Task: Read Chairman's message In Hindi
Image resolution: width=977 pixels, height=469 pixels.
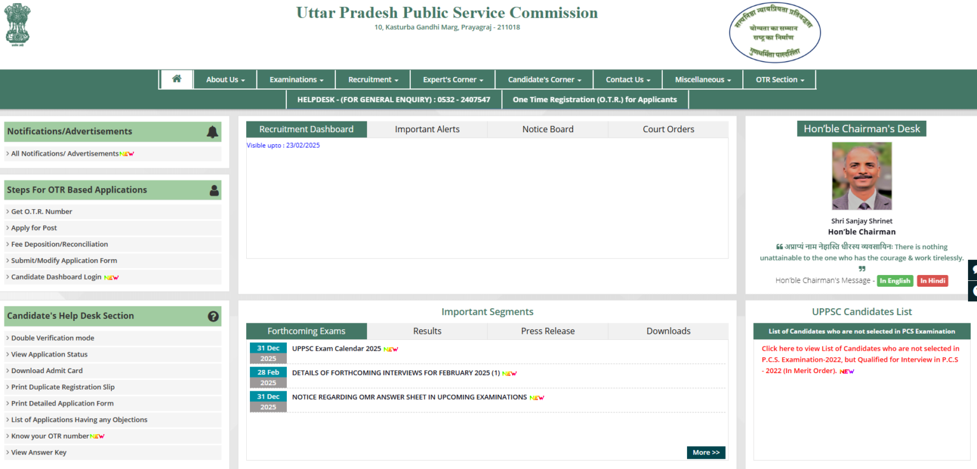Action: 932,281
